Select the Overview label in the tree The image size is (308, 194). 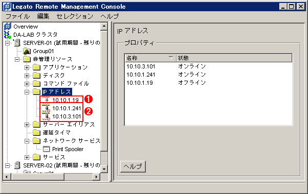(x=26, y=27)
